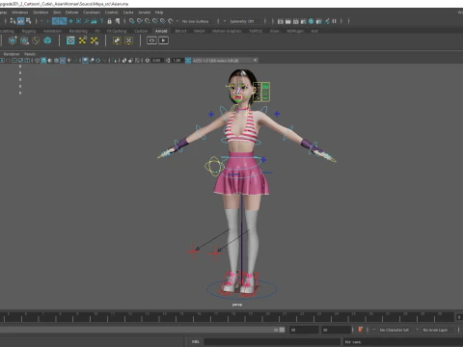Image resolution: width=463 pixels, height=347 pixels.
Task: Click the Arnold physical sky sphere icon
Action: pos(36,40)
